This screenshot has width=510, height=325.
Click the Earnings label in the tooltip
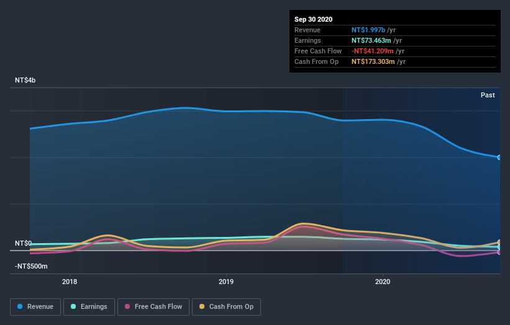307,40
